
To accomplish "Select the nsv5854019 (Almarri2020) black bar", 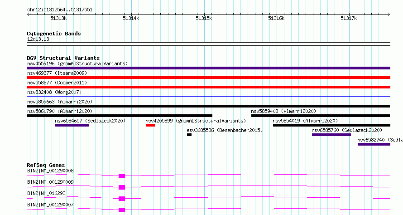I will click(x=331, y=125).
